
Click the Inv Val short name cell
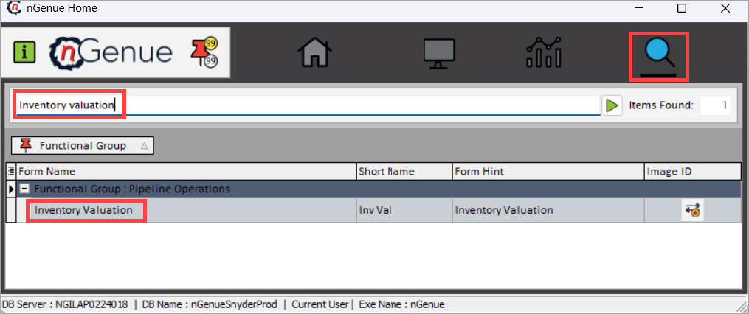(404, 210)
